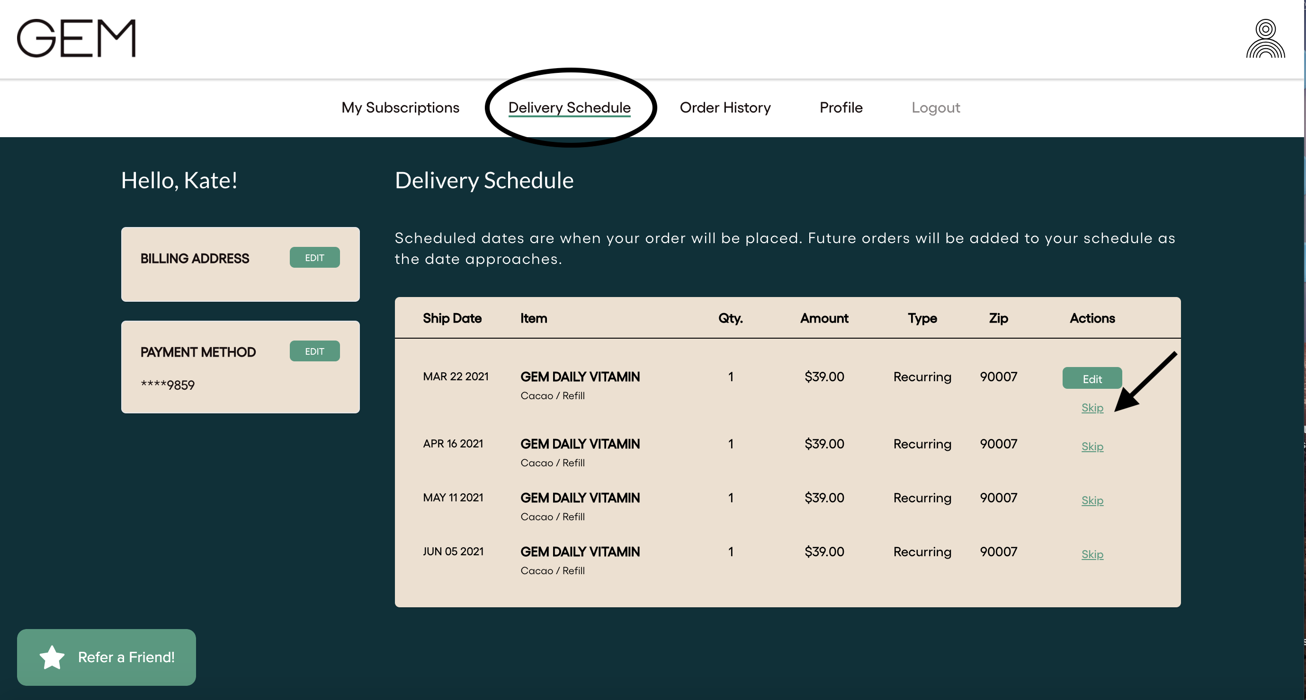Click the Refer a Friend! button
Image resolution: width=1306 pixels, height=700 pixels.
107,657
